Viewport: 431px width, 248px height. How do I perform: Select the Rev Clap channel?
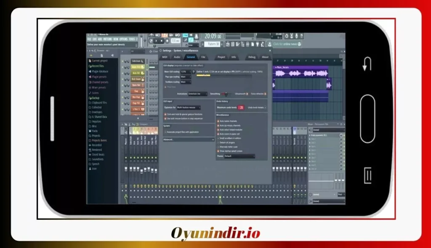pos(138,97)
